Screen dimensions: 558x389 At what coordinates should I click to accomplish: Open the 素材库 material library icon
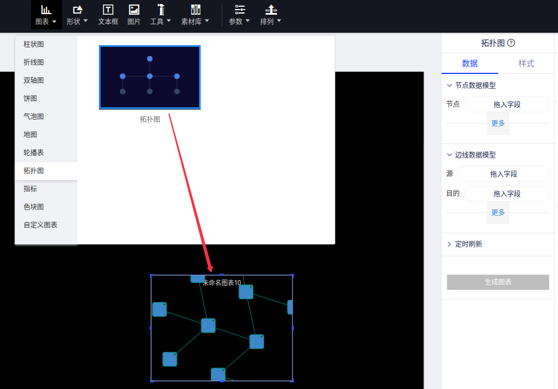(196, 10)
